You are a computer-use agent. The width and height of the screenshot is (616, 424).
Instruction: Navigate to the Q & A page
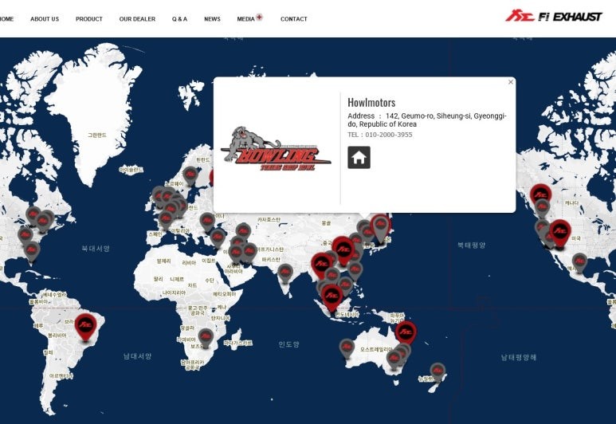point(179,19)
